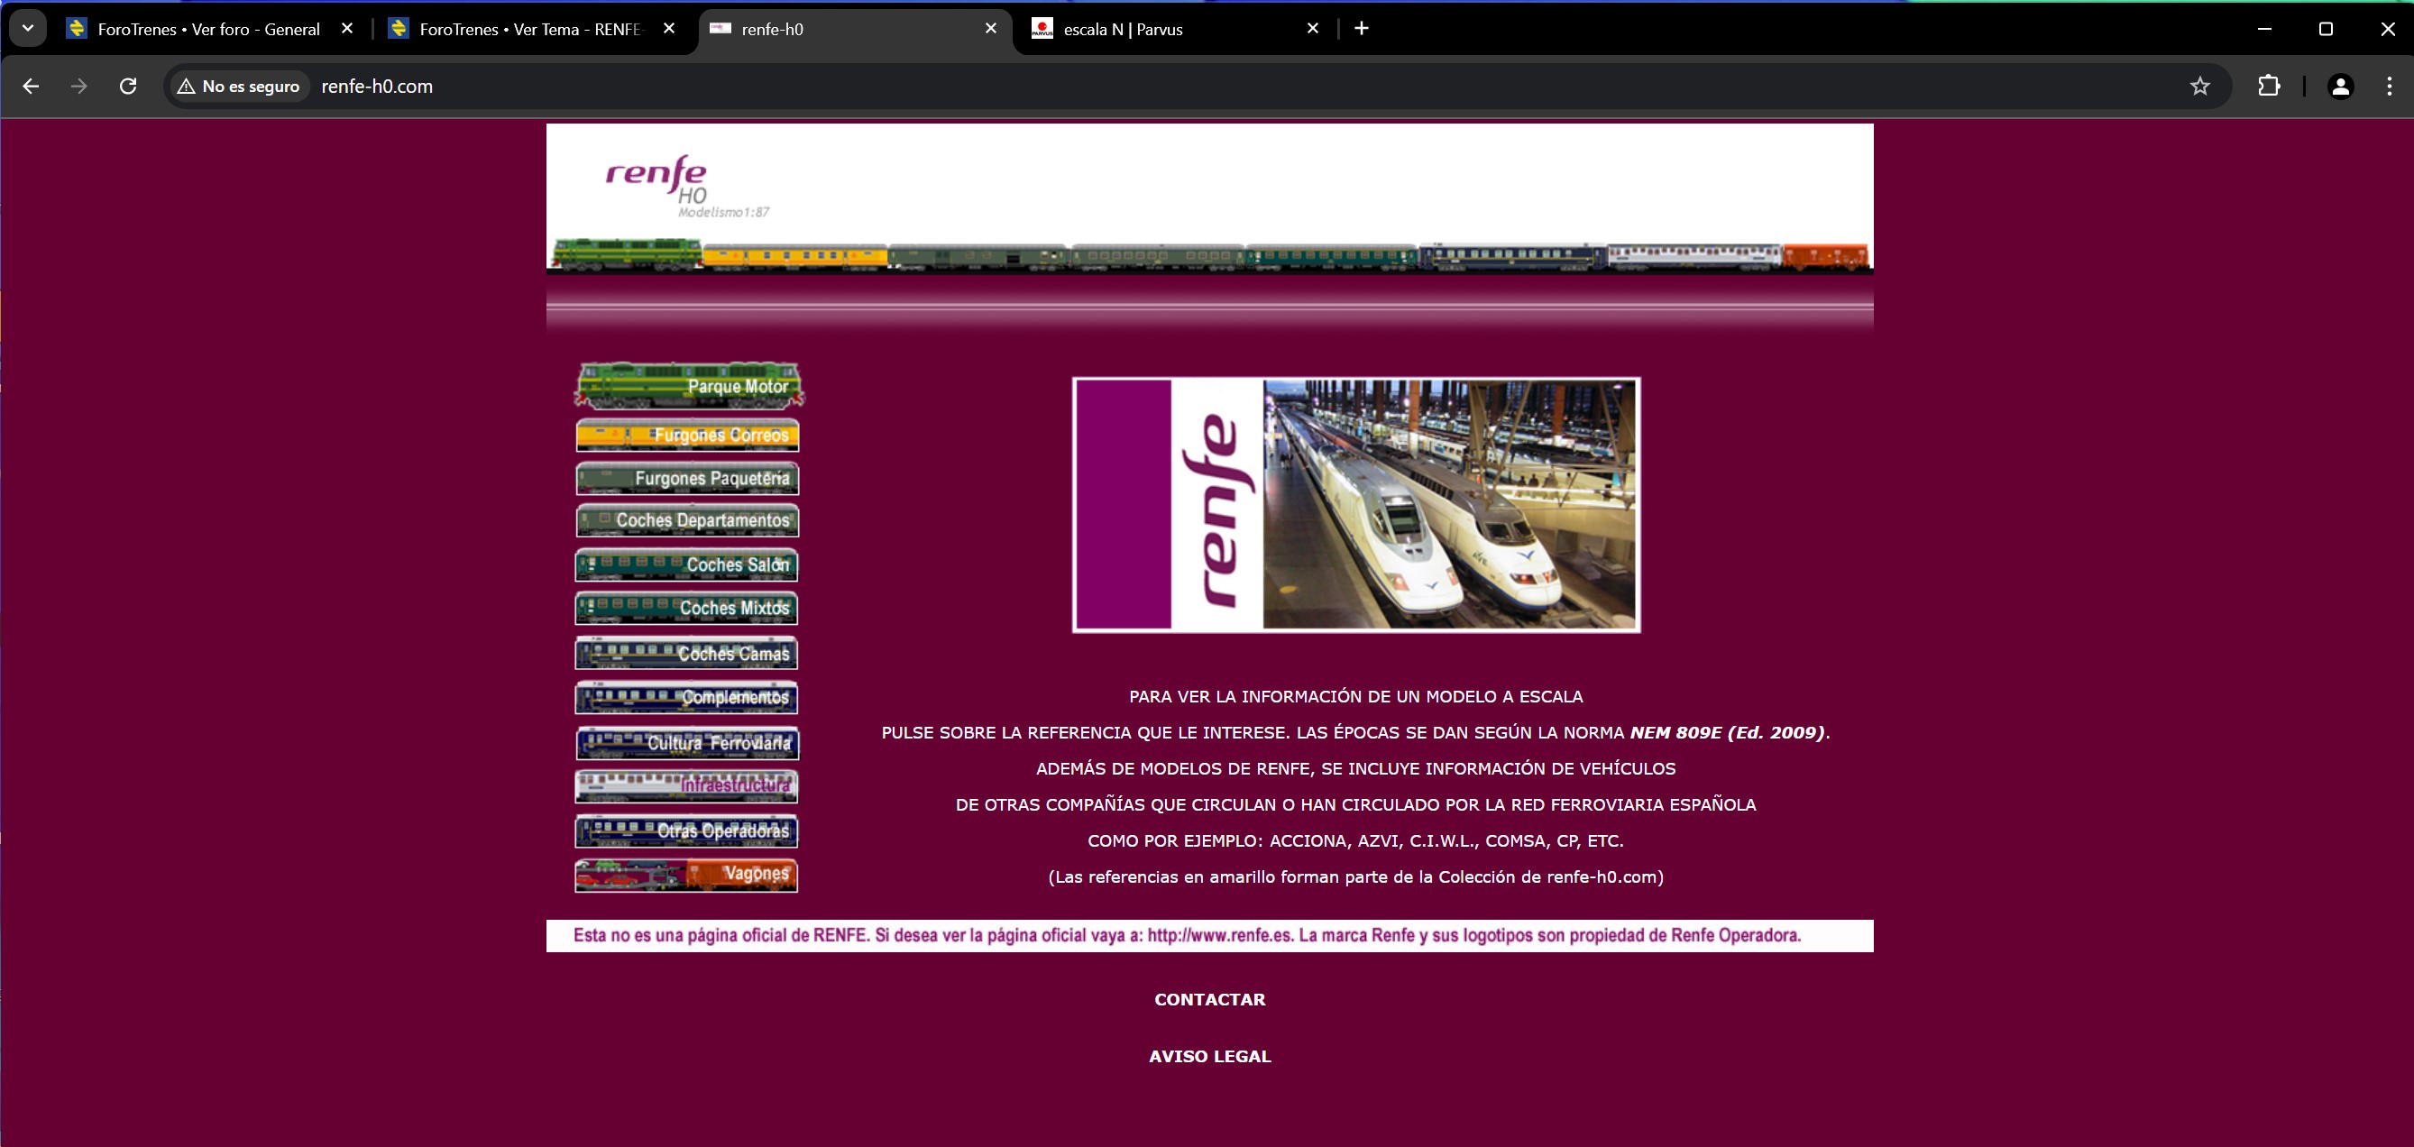Close the ForoTrenes Ver foro tab
This screenshot has width=2414, height=1147.
pos(347,29)
